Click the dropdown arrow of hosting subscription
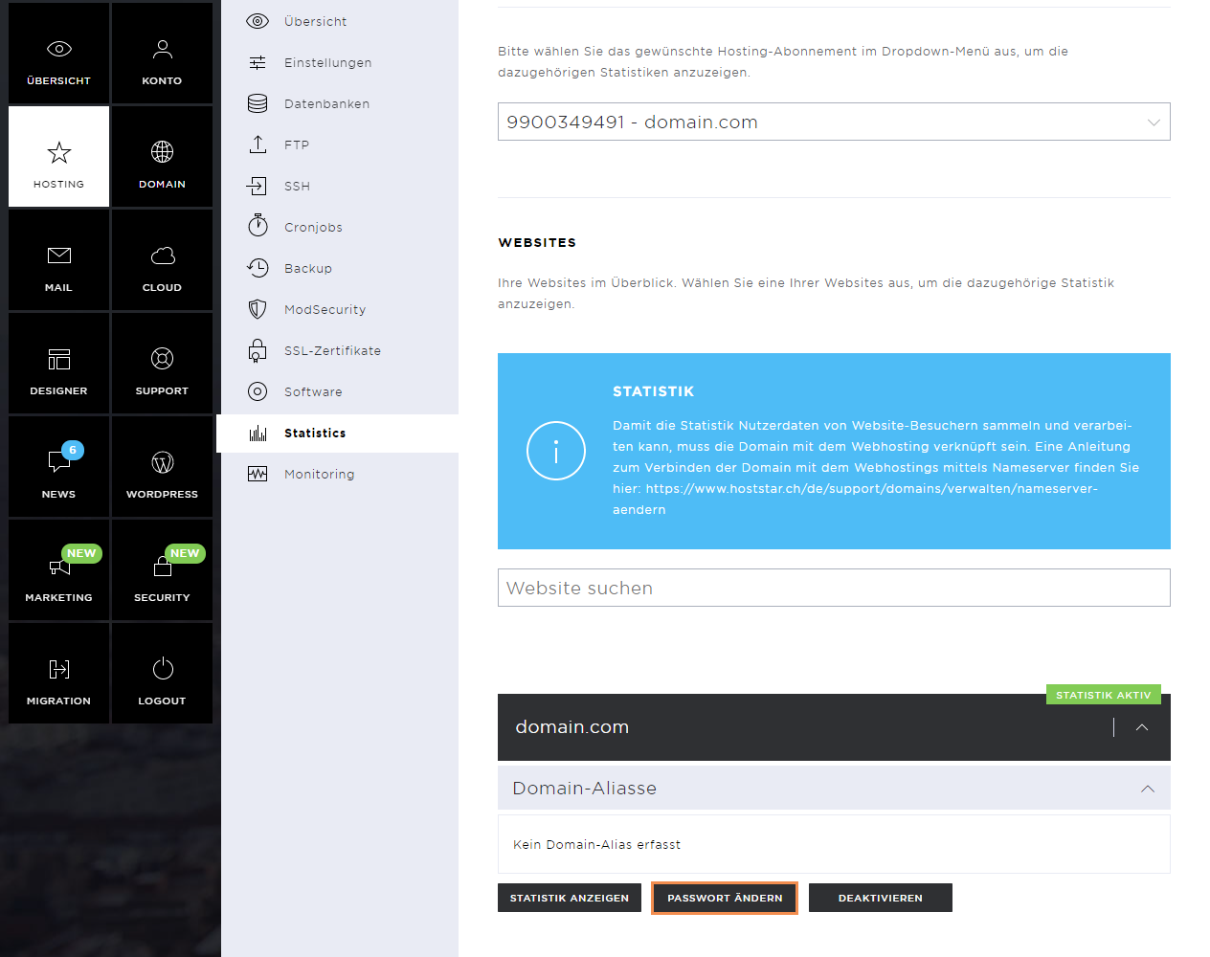The width and height of the screenshot is (1210, 957). click(1154, 122)
